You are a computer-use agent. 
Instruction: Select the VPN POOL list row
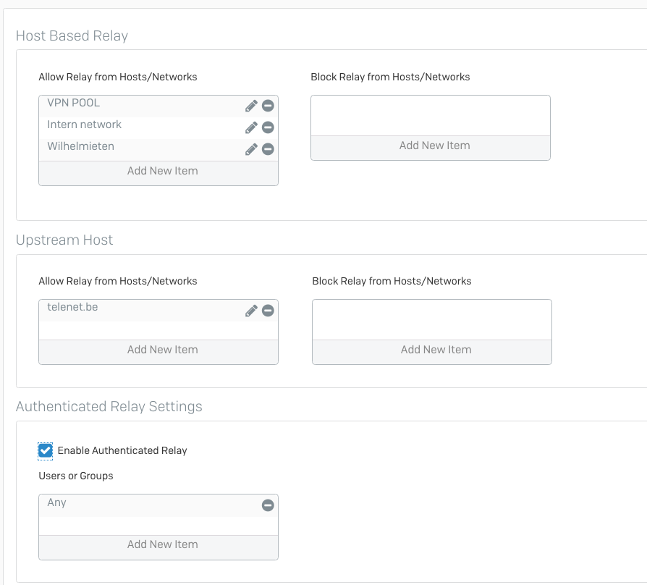tap(158, 106)
